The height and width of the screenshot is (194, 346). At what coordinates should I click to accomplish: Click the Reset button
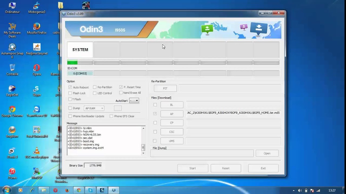(226, 168)
